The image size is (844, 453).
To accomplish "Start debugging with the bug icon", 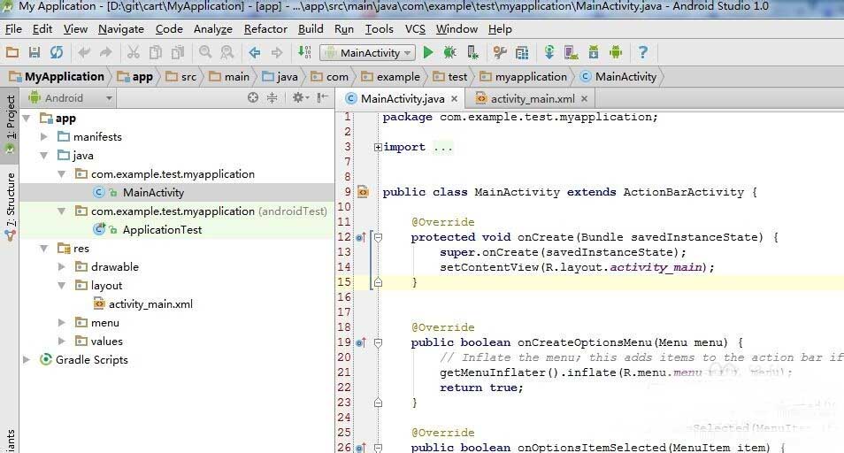I will pos(450,52).
